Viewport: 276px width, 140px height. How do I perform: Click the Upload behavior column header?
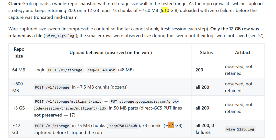(x=111, y=52)
